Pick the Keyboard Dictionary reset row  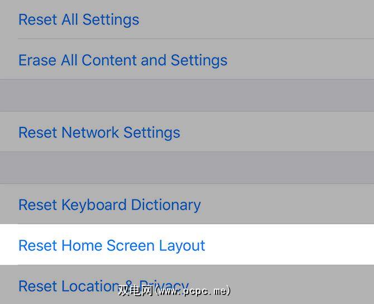[109, 205]
